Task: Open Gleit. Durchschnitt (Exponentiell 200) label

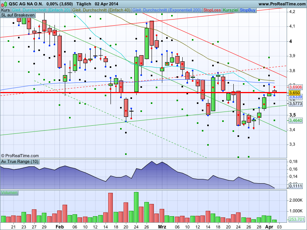Action: [167, 10]
